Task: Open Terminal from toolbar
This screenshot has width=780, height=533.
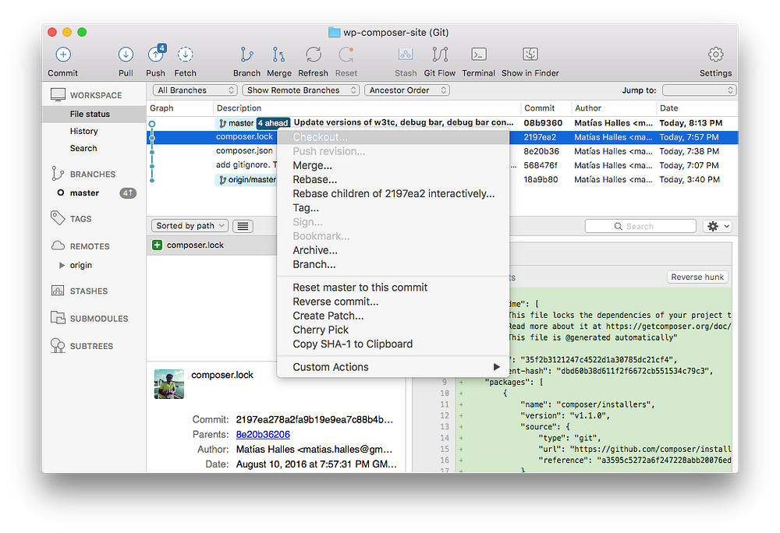Action: (x=479, y=54)
